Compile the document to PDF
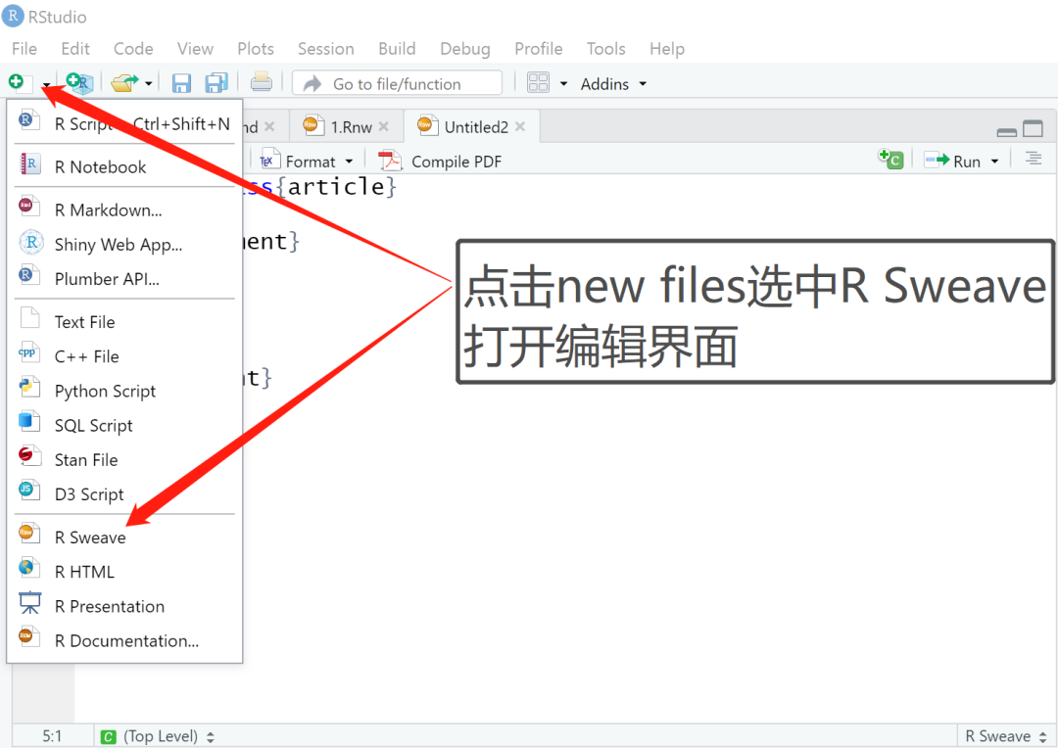Screen dimensions: 1058x748 click(x=440, y=160)
